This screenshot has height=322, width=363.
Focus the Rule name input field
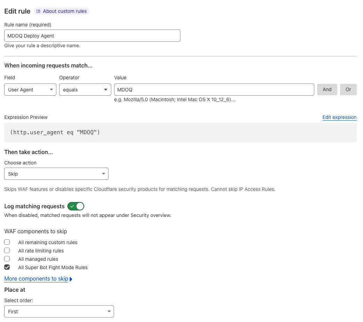[x=92, y=36]
